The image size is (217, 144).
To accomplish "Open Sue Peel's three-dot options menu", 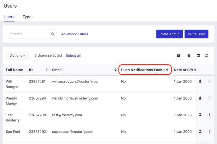I will click(x=209, y=131).
